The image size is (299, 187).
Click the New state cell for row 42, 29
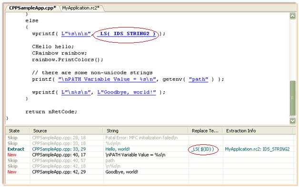(x=12, y=172)
